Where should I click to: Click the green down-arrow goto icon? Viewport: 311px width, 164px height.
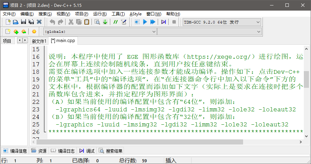point(105,22)
